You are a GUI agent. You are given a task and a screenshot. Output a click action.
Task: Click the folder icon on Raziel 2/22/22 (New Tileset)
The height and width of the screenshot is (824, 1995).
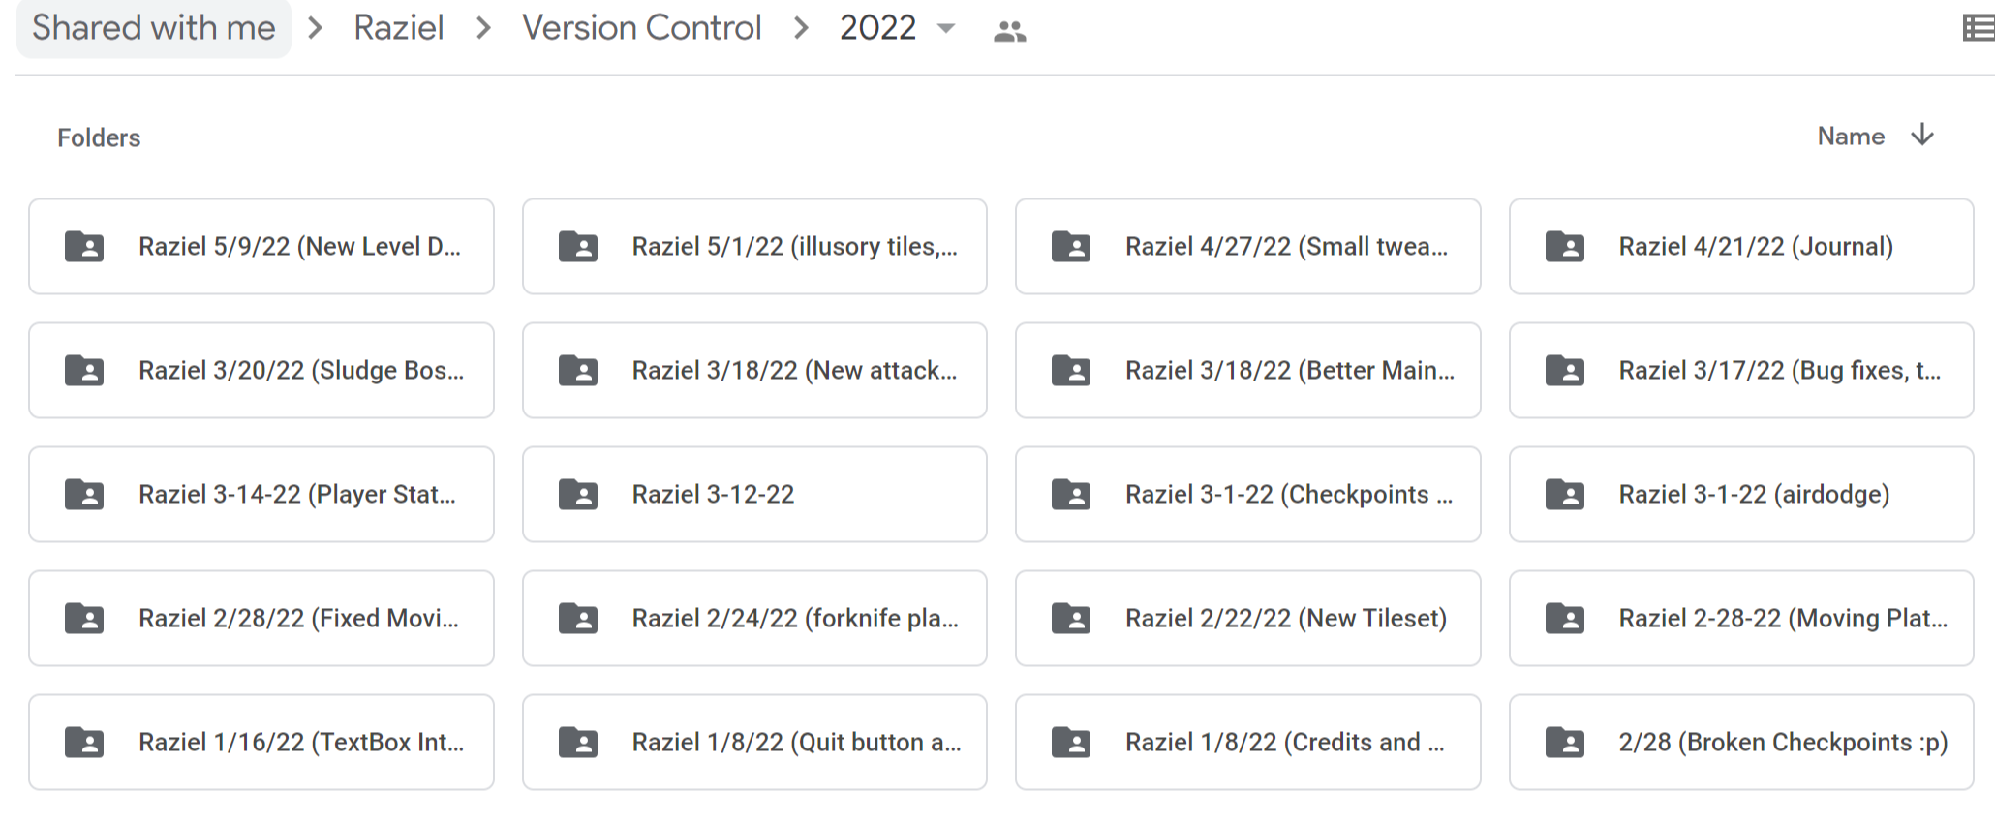(x=1070, y=618)
